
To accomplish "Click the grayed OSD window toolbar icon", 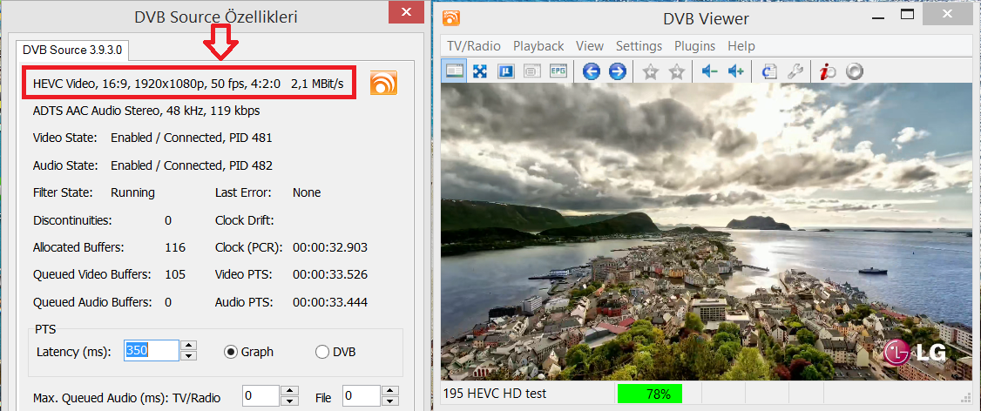I will (x=531, y=71).
